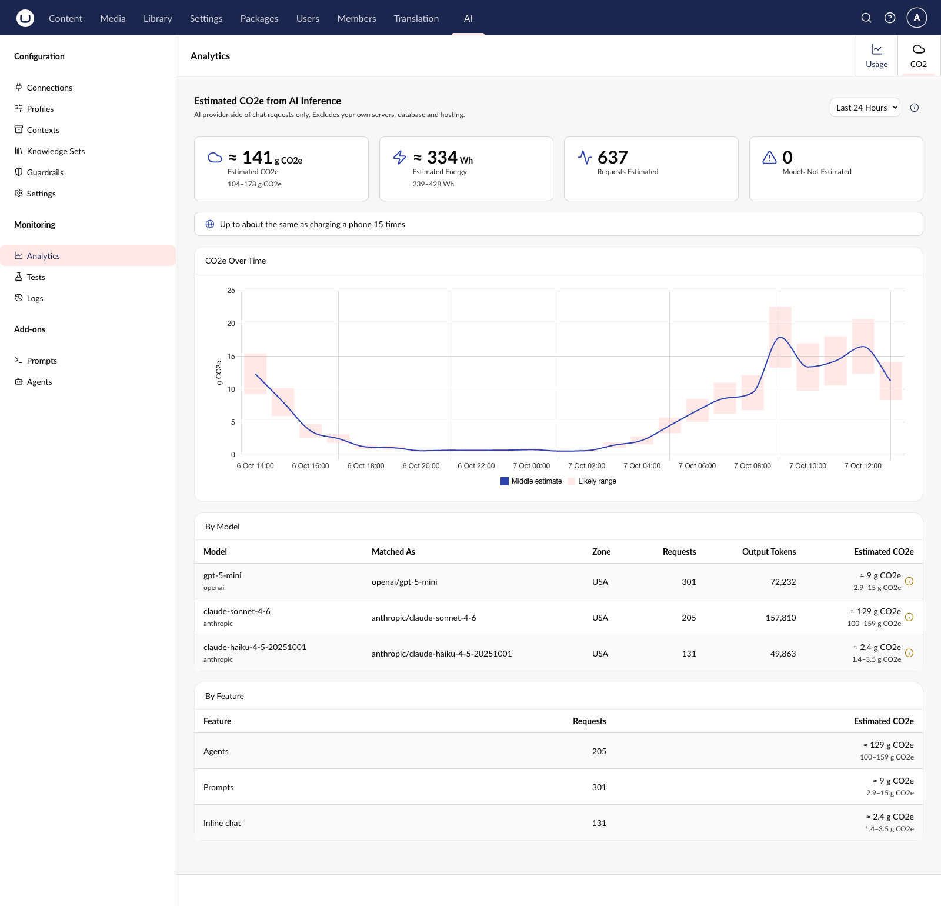The image size is (941, 906).
Task: Open the Media section
Action: coord(113,18)
